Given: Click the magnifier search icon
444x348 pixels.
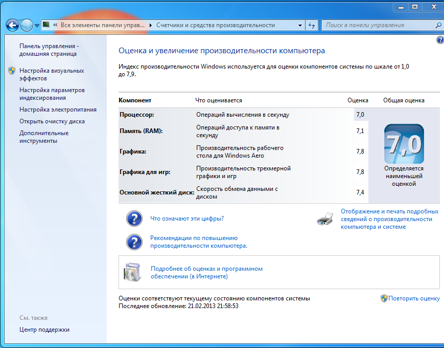Looking at the screenshot, I should 438,25.
